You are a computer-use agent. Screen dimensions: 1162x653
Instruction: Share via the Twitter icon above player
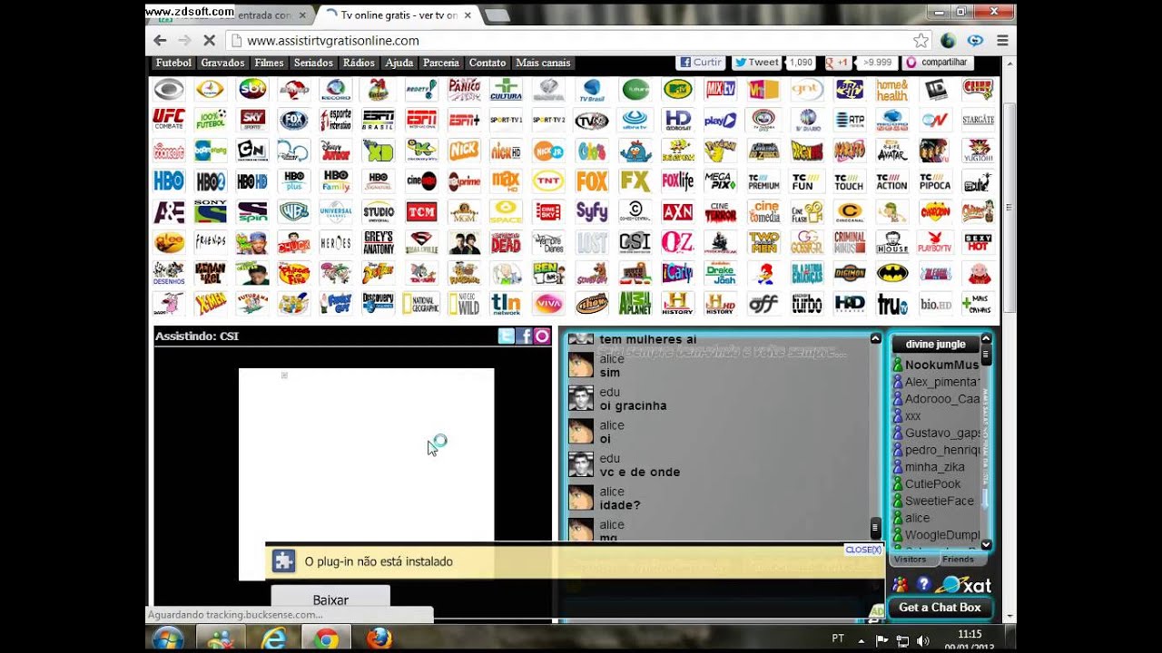[x=507, y=336]
